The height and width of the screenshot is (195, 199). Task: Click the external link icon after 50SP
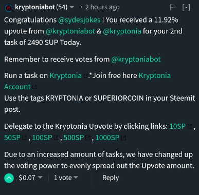(x=25, y=138)
